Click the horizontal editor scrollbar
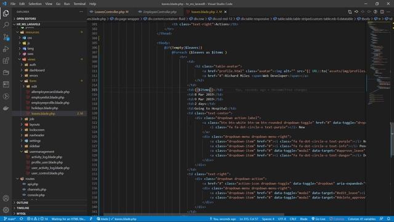The height and width of the screenshot is (222, 394). click(193, 215)
